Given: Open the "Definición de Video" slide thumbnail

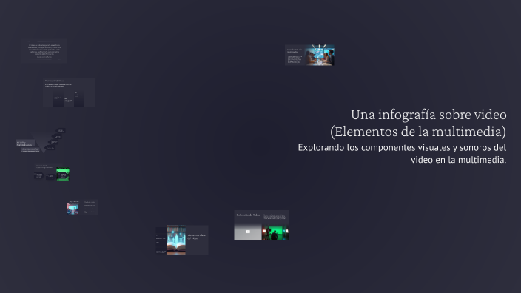Looking at the screenshot, I should [261, 225].
